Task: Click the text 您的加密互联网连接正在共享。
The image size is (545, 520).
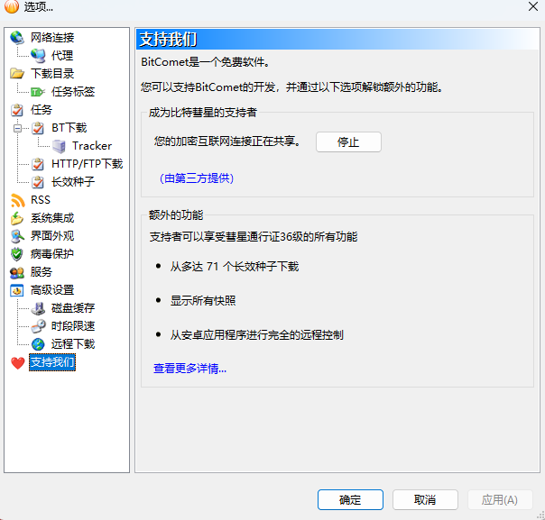Action: point(227,141)
